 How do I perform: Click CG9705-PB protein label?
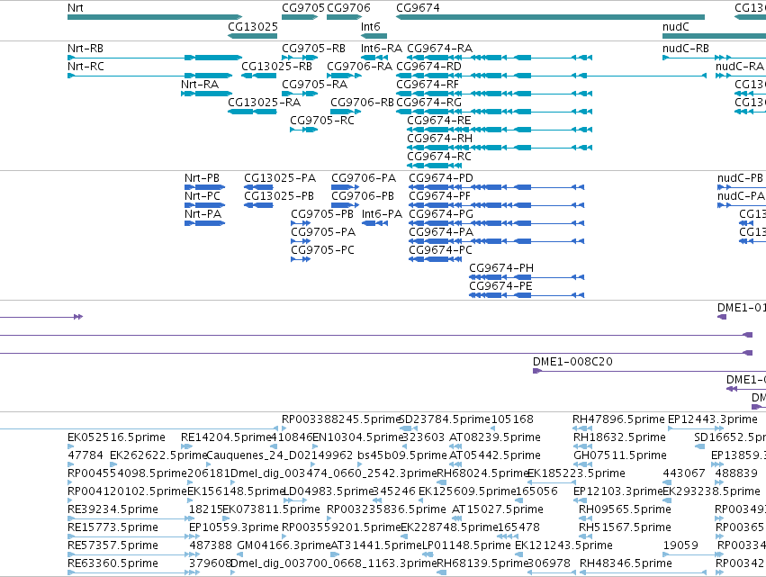[x=322, y=214]
